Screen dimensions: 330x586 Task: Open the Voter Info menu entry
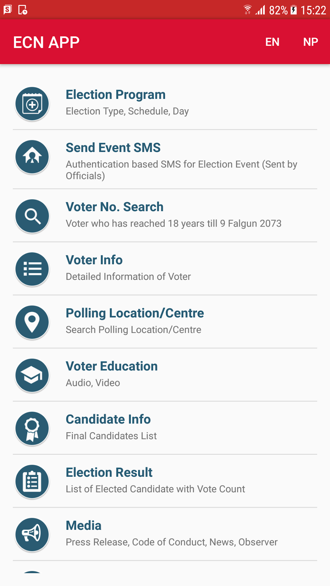coord(94,260)
